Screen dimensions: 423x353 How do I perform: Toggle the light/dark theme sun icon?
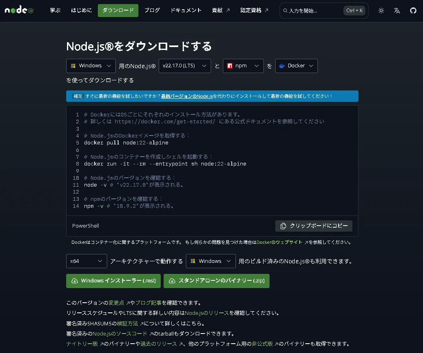(381, 11)
